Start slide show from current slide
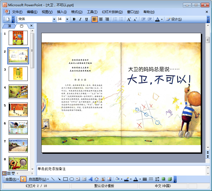The height and width of the screenshot is (191, 212). 13,173
